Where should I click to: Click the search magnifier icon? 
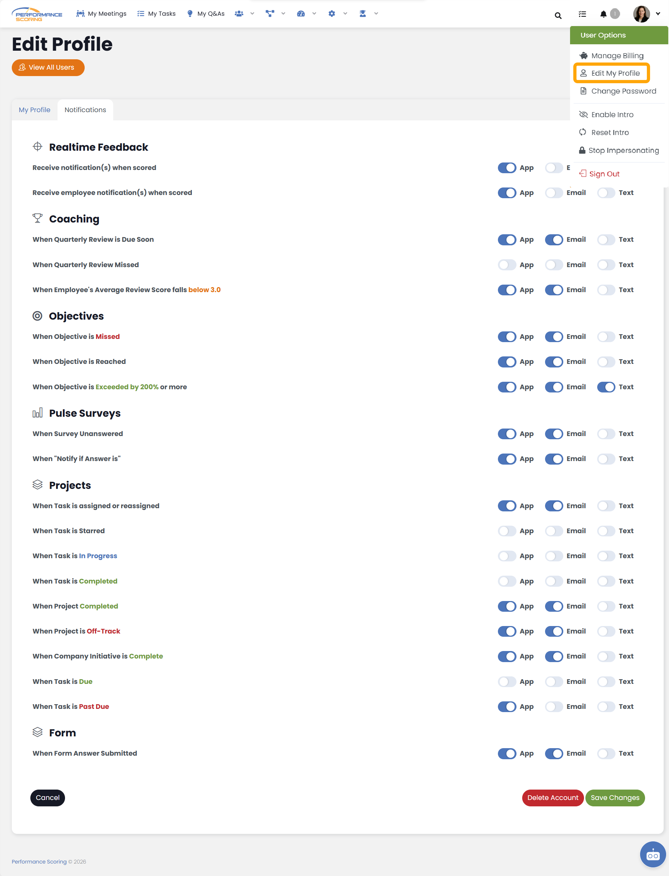coord(558,15)
